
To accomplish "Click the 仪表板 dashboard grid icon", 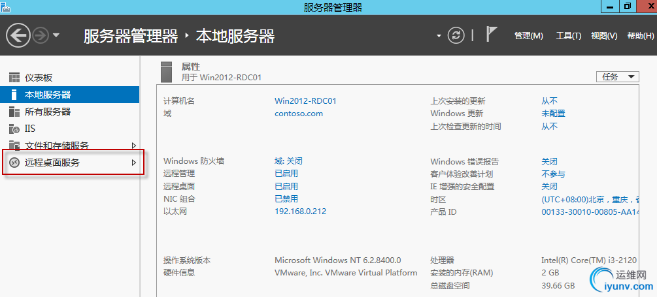I will tap(14, 78).
